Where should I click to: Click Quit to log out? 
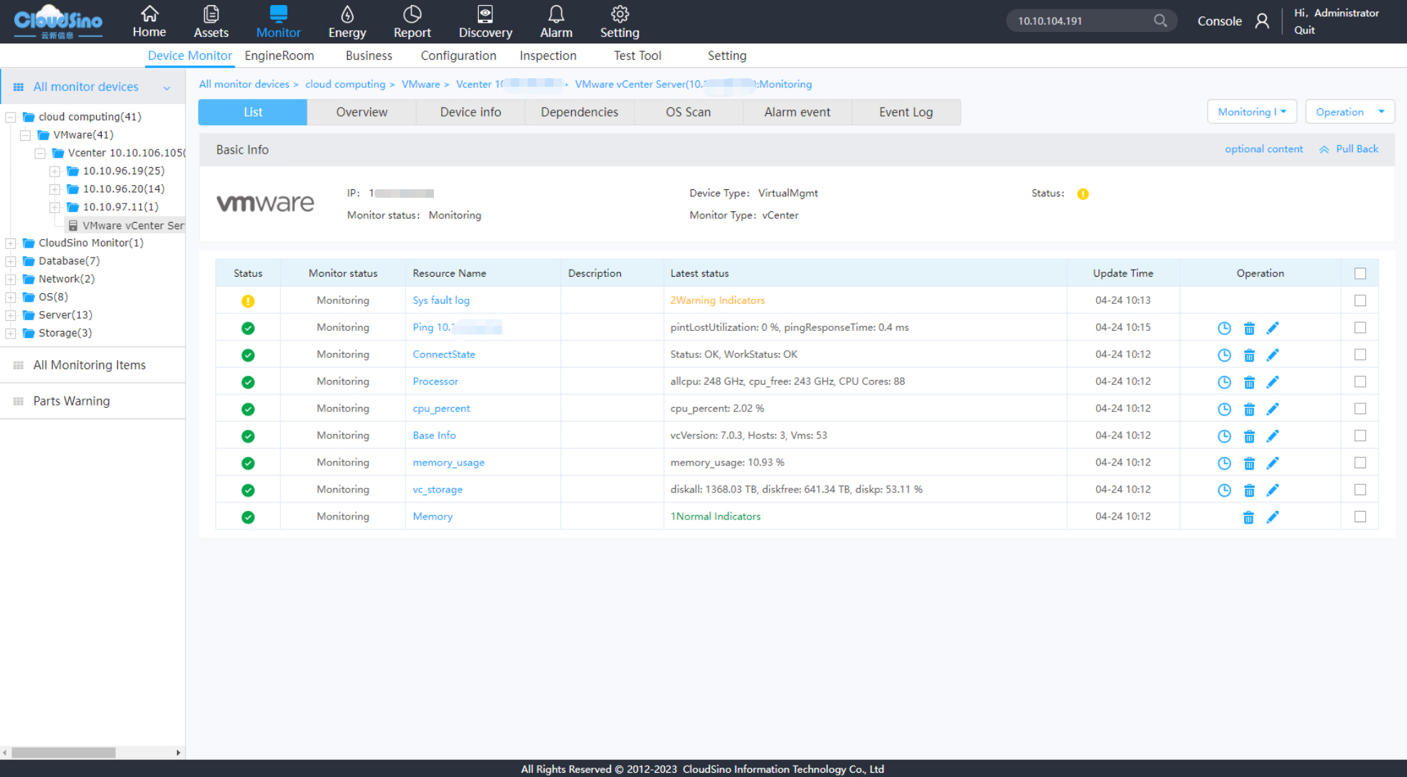pos(1304,30)
